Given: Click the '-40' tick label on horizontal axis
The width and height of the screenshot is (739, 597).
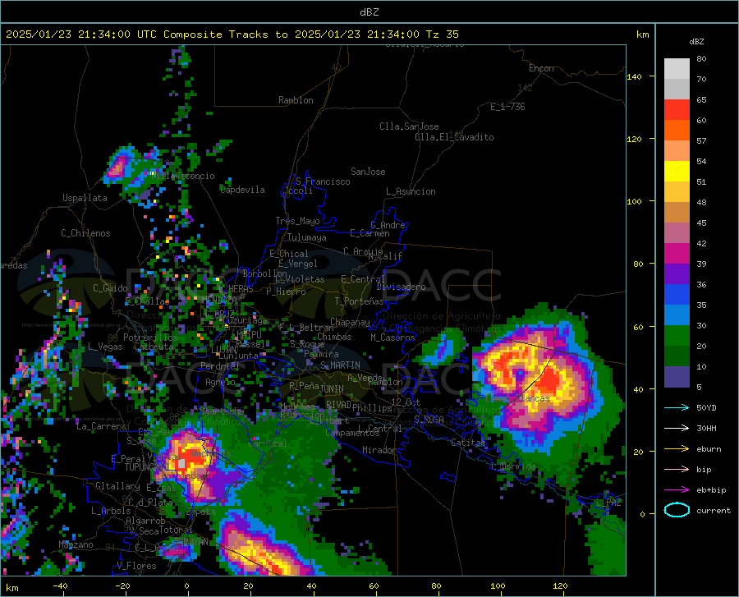Looking at the screenshot, I should [60, 586].
